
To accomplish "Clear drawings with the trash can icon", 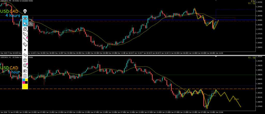I will point(25,60).
